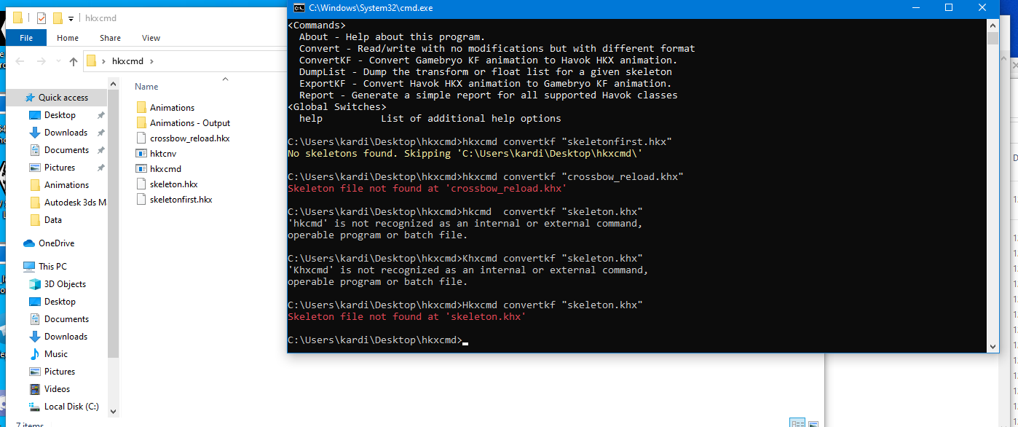Open the Music library shortcut
This screenshot has height=427, width=1018.
56,354
